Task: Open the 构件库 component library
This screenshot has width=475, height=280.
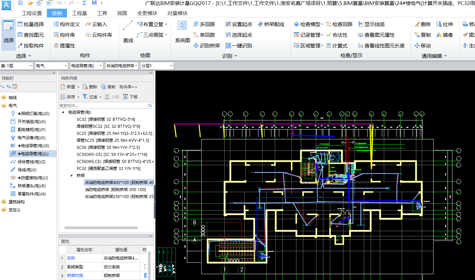Action: pos(64,35)
